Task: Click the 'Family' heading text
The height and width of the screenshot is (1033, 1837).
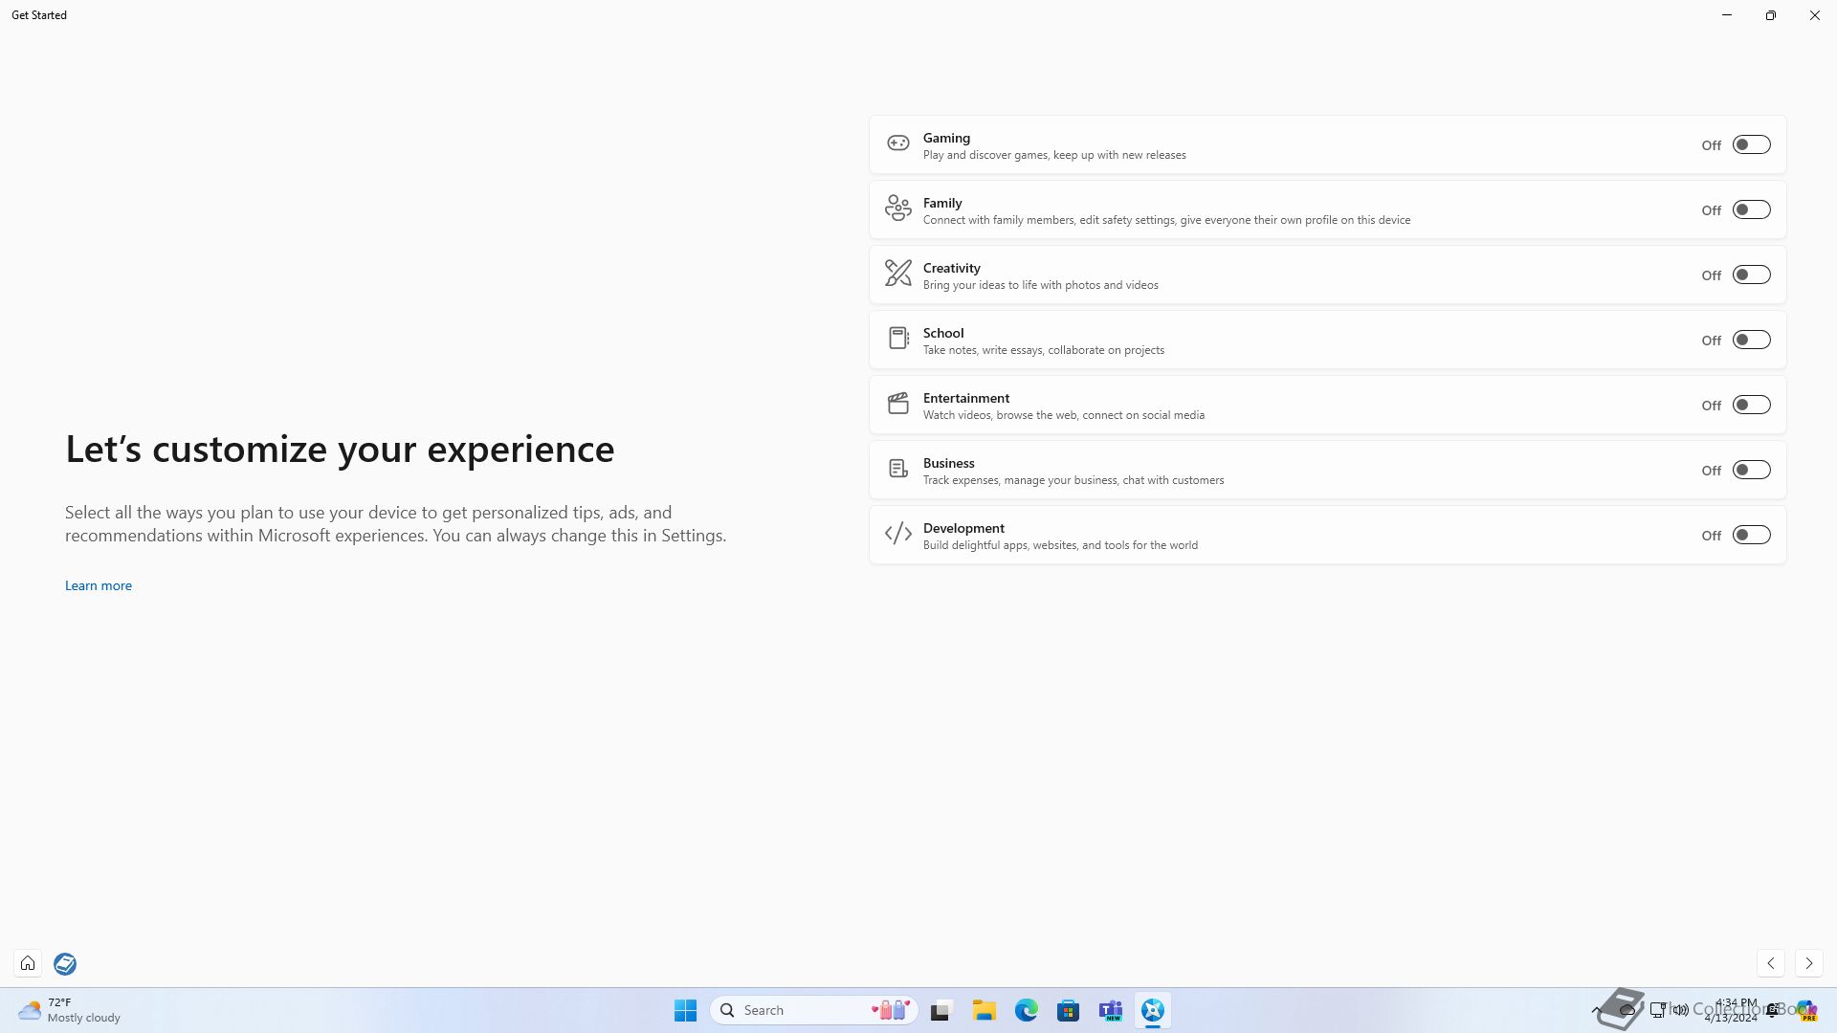Action: [x=942, y=203]
